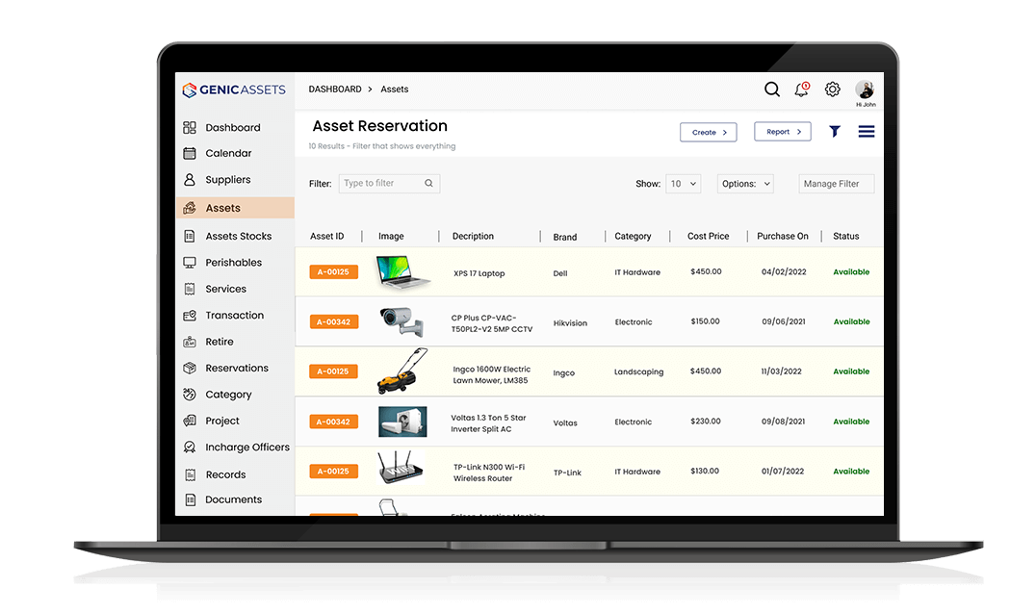Click the Incharge Officers badge icon
Screen dimensions: 1036x614
(190, 447)
